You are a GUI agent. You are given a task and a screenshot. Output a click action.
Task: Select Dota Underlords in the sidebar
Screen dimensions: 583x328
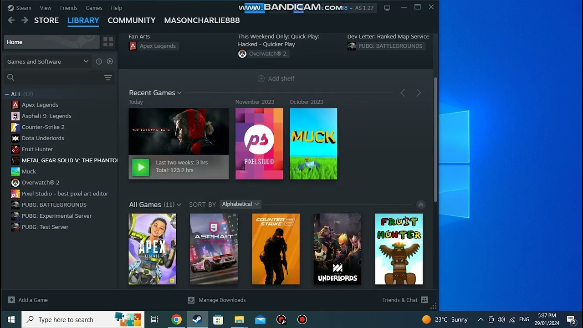point(43,138)
